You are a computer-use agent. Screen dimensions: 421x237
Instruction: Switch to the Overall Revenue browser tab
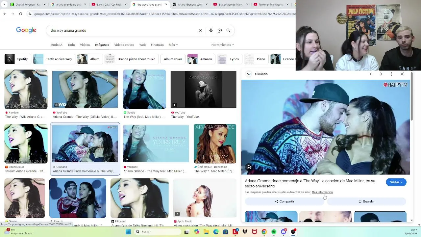click(x=28, y=5)
